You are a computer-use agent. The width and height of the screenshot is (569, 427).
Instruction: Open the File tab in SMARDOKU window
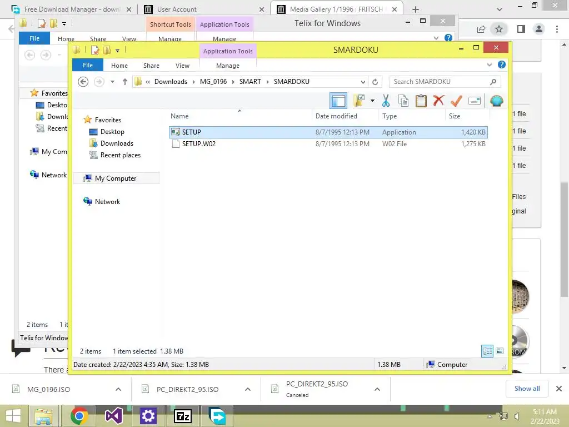coord(88,66)
